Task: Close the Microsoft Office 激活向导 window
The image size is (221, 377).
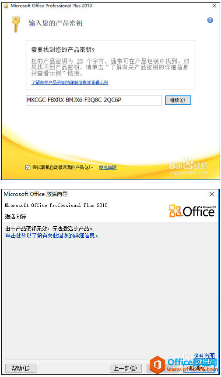Action: point(212,194)
